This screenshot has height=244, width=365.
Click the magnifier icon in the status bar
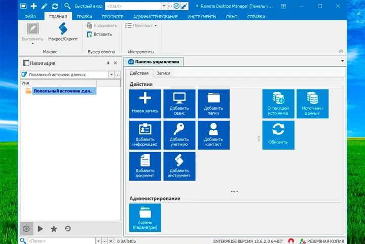coord(23,241)
